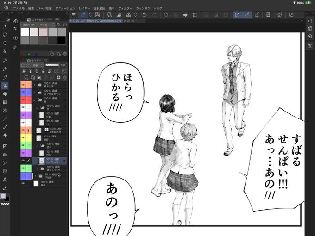Hide the 用紙 paper layer
The height and width of the screenshot is (236, 315).
pos(23,184)
